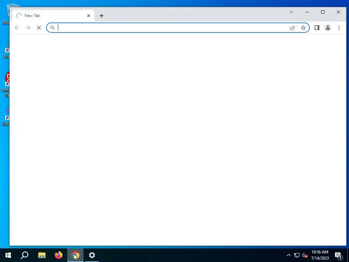This screenshot has width=349, height=262.
Task: Open the clock showing 10:56 AM
Action: tap(320, 255)
